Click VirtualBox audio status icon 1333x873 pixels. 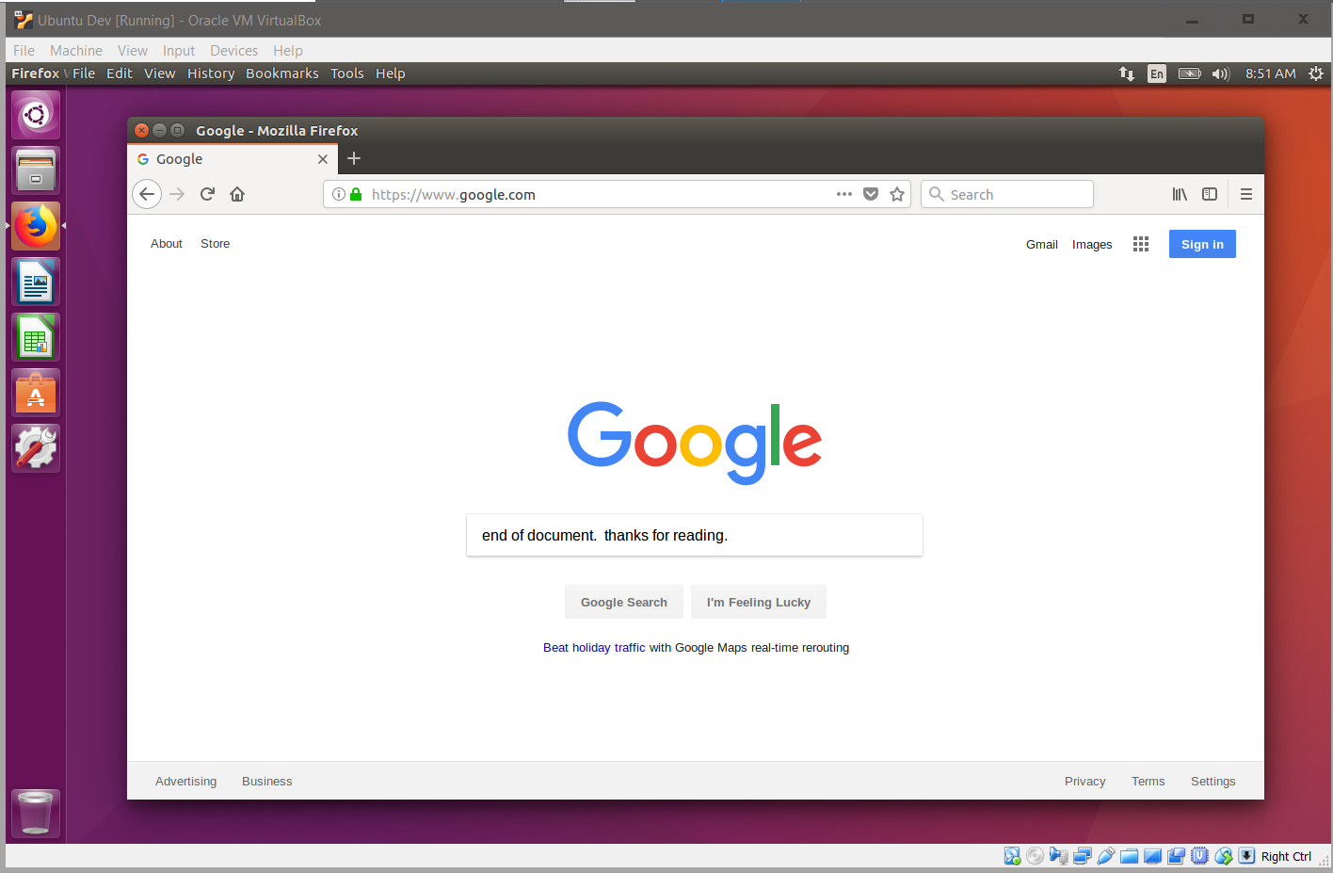coord(1059,856)
